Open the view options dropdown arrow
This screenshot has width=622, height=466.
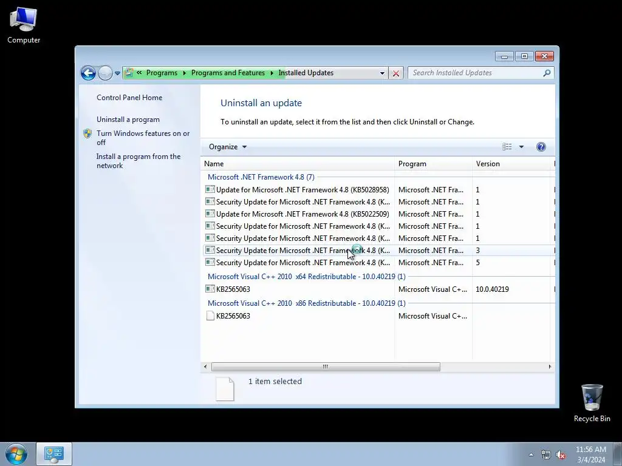pyautogui.click(x=521, y=147)
